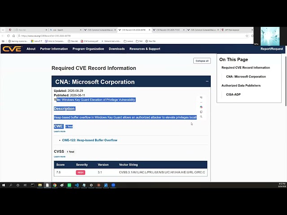Click the page vertical scrollbar
The width and height of the screenshot is (287, 215).
pos(286,82)
